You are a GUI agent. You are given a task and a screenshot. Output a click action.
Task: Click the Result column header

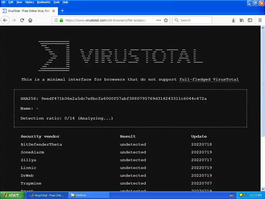pos(128,136)
